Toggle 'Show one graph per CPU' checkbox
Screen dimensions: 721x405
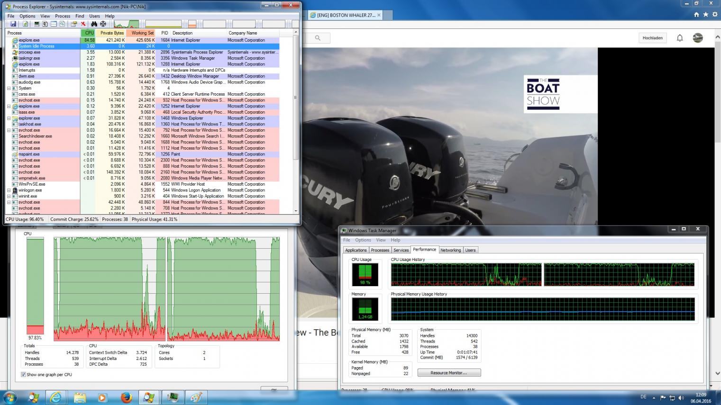[x=23, y=374]
